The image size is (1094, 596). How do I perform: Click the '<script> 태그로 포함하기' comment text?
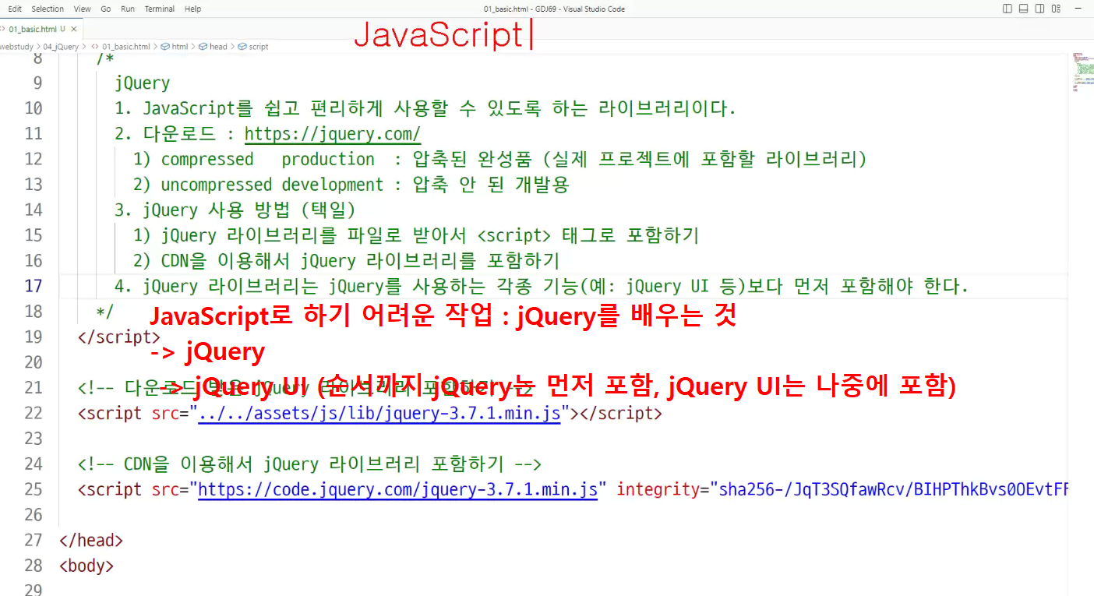point(588,235)
